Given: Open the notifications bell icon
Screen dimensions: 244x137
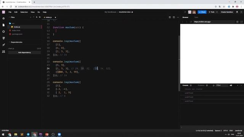Looking at the screenshot, I should click(237, 12).
